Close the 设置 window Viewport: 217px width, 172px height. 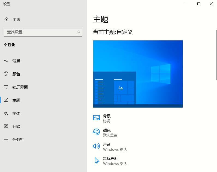[211, 4]
